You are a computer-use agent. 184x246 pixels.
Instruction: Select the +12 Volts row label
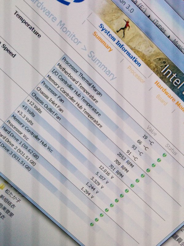pyautogui.click(x=34, y=106)
